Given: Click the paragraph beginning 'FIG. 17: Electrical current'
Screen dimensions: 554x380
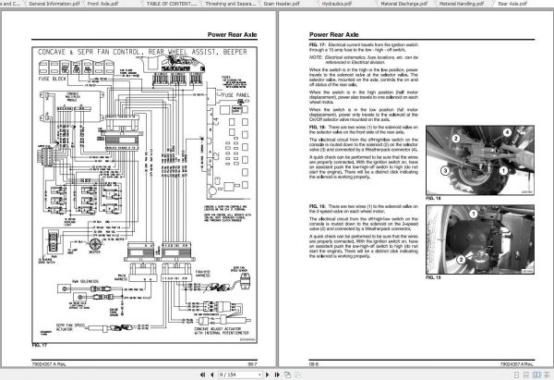Looking at the screenshot, I should point(364,47).
